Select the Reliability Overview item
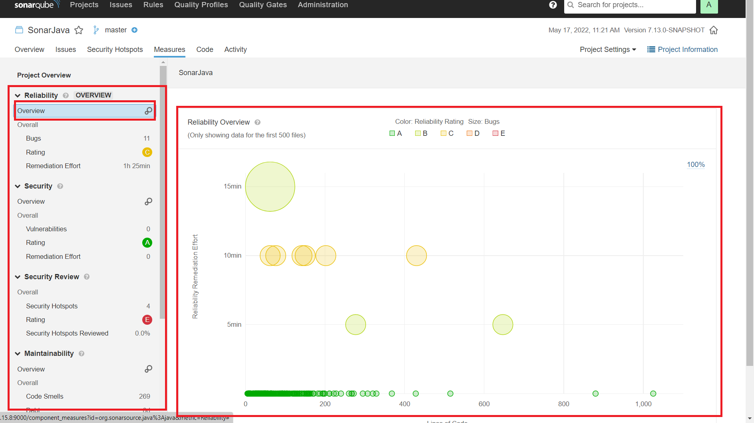 point(84,111)
